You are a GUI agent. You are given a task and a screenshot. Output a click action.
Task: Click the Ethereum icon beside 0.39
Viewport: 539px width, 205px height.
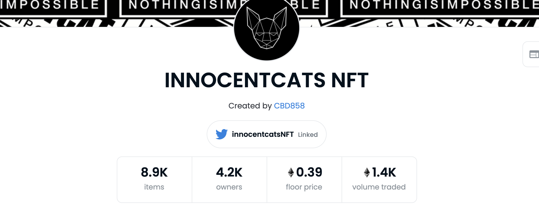[291, 172]
